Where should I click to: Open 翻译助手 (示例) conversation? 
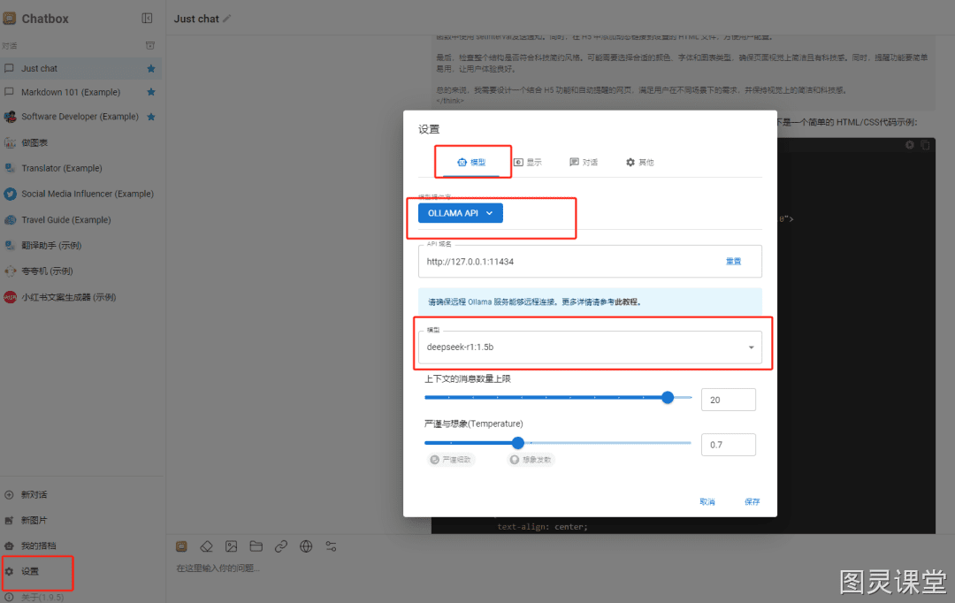81,246
